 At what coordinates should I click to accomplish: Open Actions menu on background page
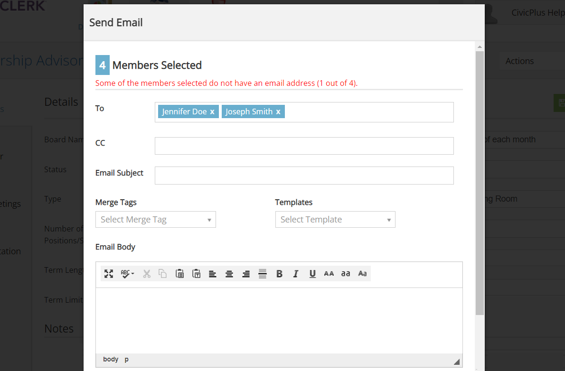pyautogui.click(x=519, y=61)
